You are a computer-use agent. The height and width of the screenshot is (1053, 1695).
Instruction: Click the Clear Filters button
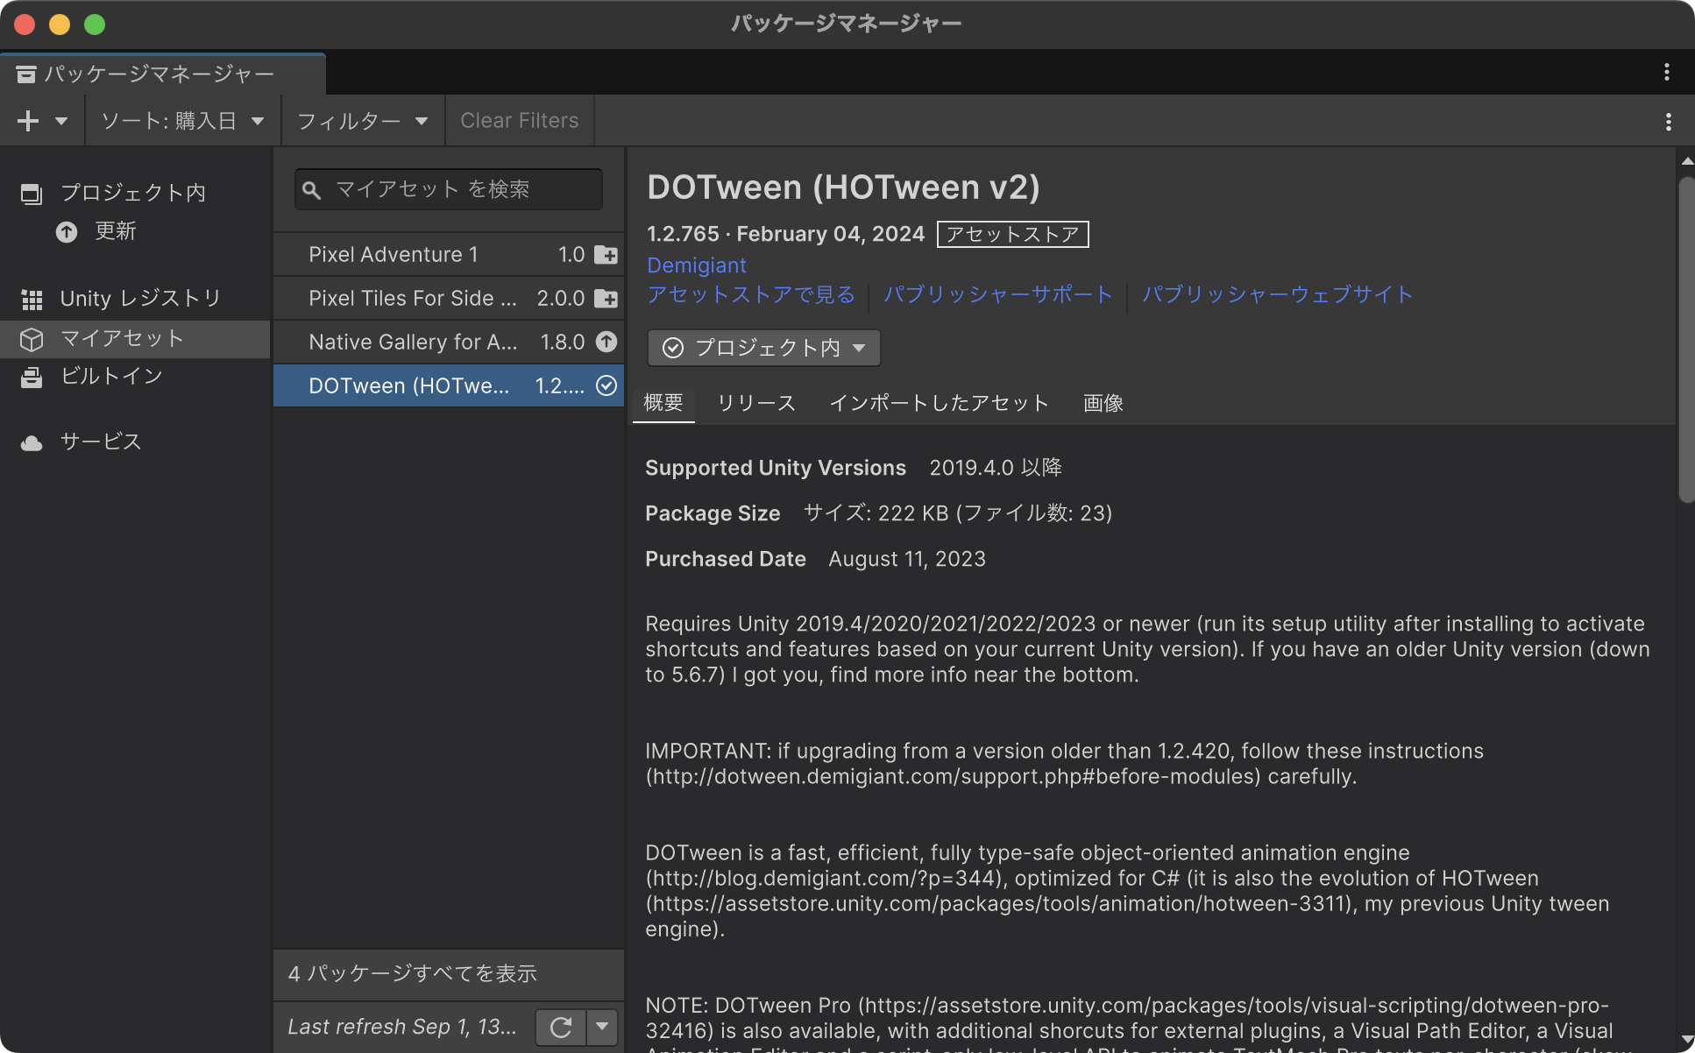pos(519,120)
